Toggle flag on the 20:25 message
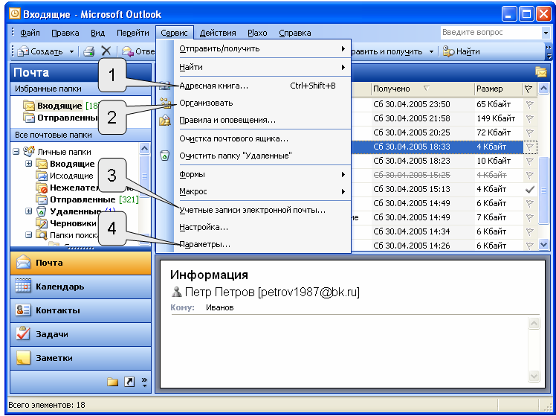 (x=530, y=132)
